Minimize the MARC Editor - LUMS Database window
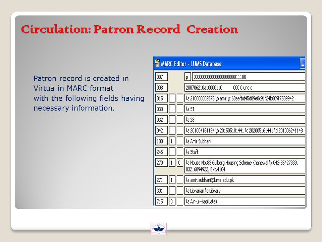 pos(303,64)
